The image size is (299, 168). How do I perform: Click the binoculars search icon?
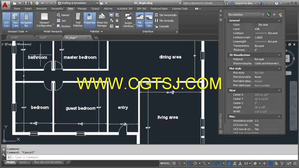(x=226, y=3)
